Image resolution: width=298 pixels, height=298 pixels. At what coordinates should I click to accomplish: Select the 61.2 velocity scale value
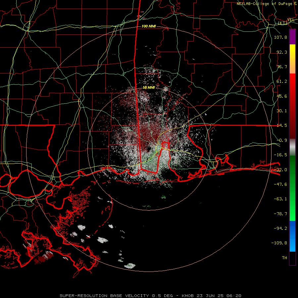tap(282, 81)
